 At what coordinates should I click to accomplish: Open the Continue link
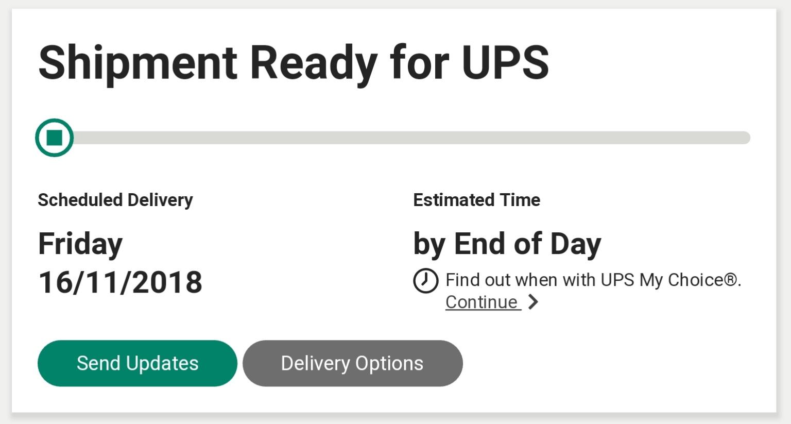483,302
